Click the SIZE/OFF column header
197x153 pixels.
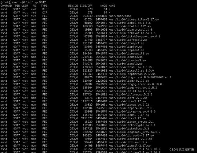[86, 6]
